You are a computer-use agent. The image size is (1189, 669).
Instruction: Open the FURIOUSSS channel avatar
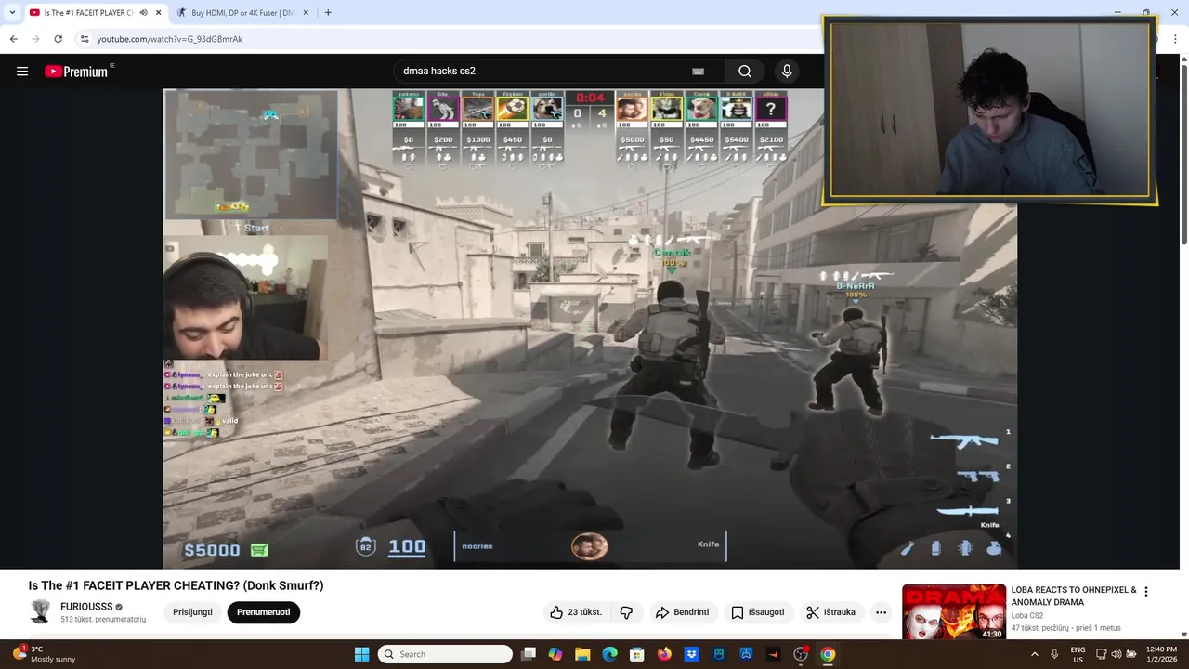click(41, 611)
